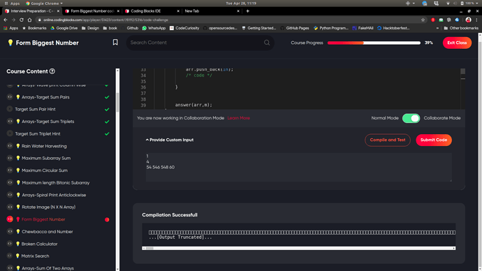Image resolution: width=482 pixels, height=271 pixels.
Task: Click into the custom input text area
Action: pos(299,167)
